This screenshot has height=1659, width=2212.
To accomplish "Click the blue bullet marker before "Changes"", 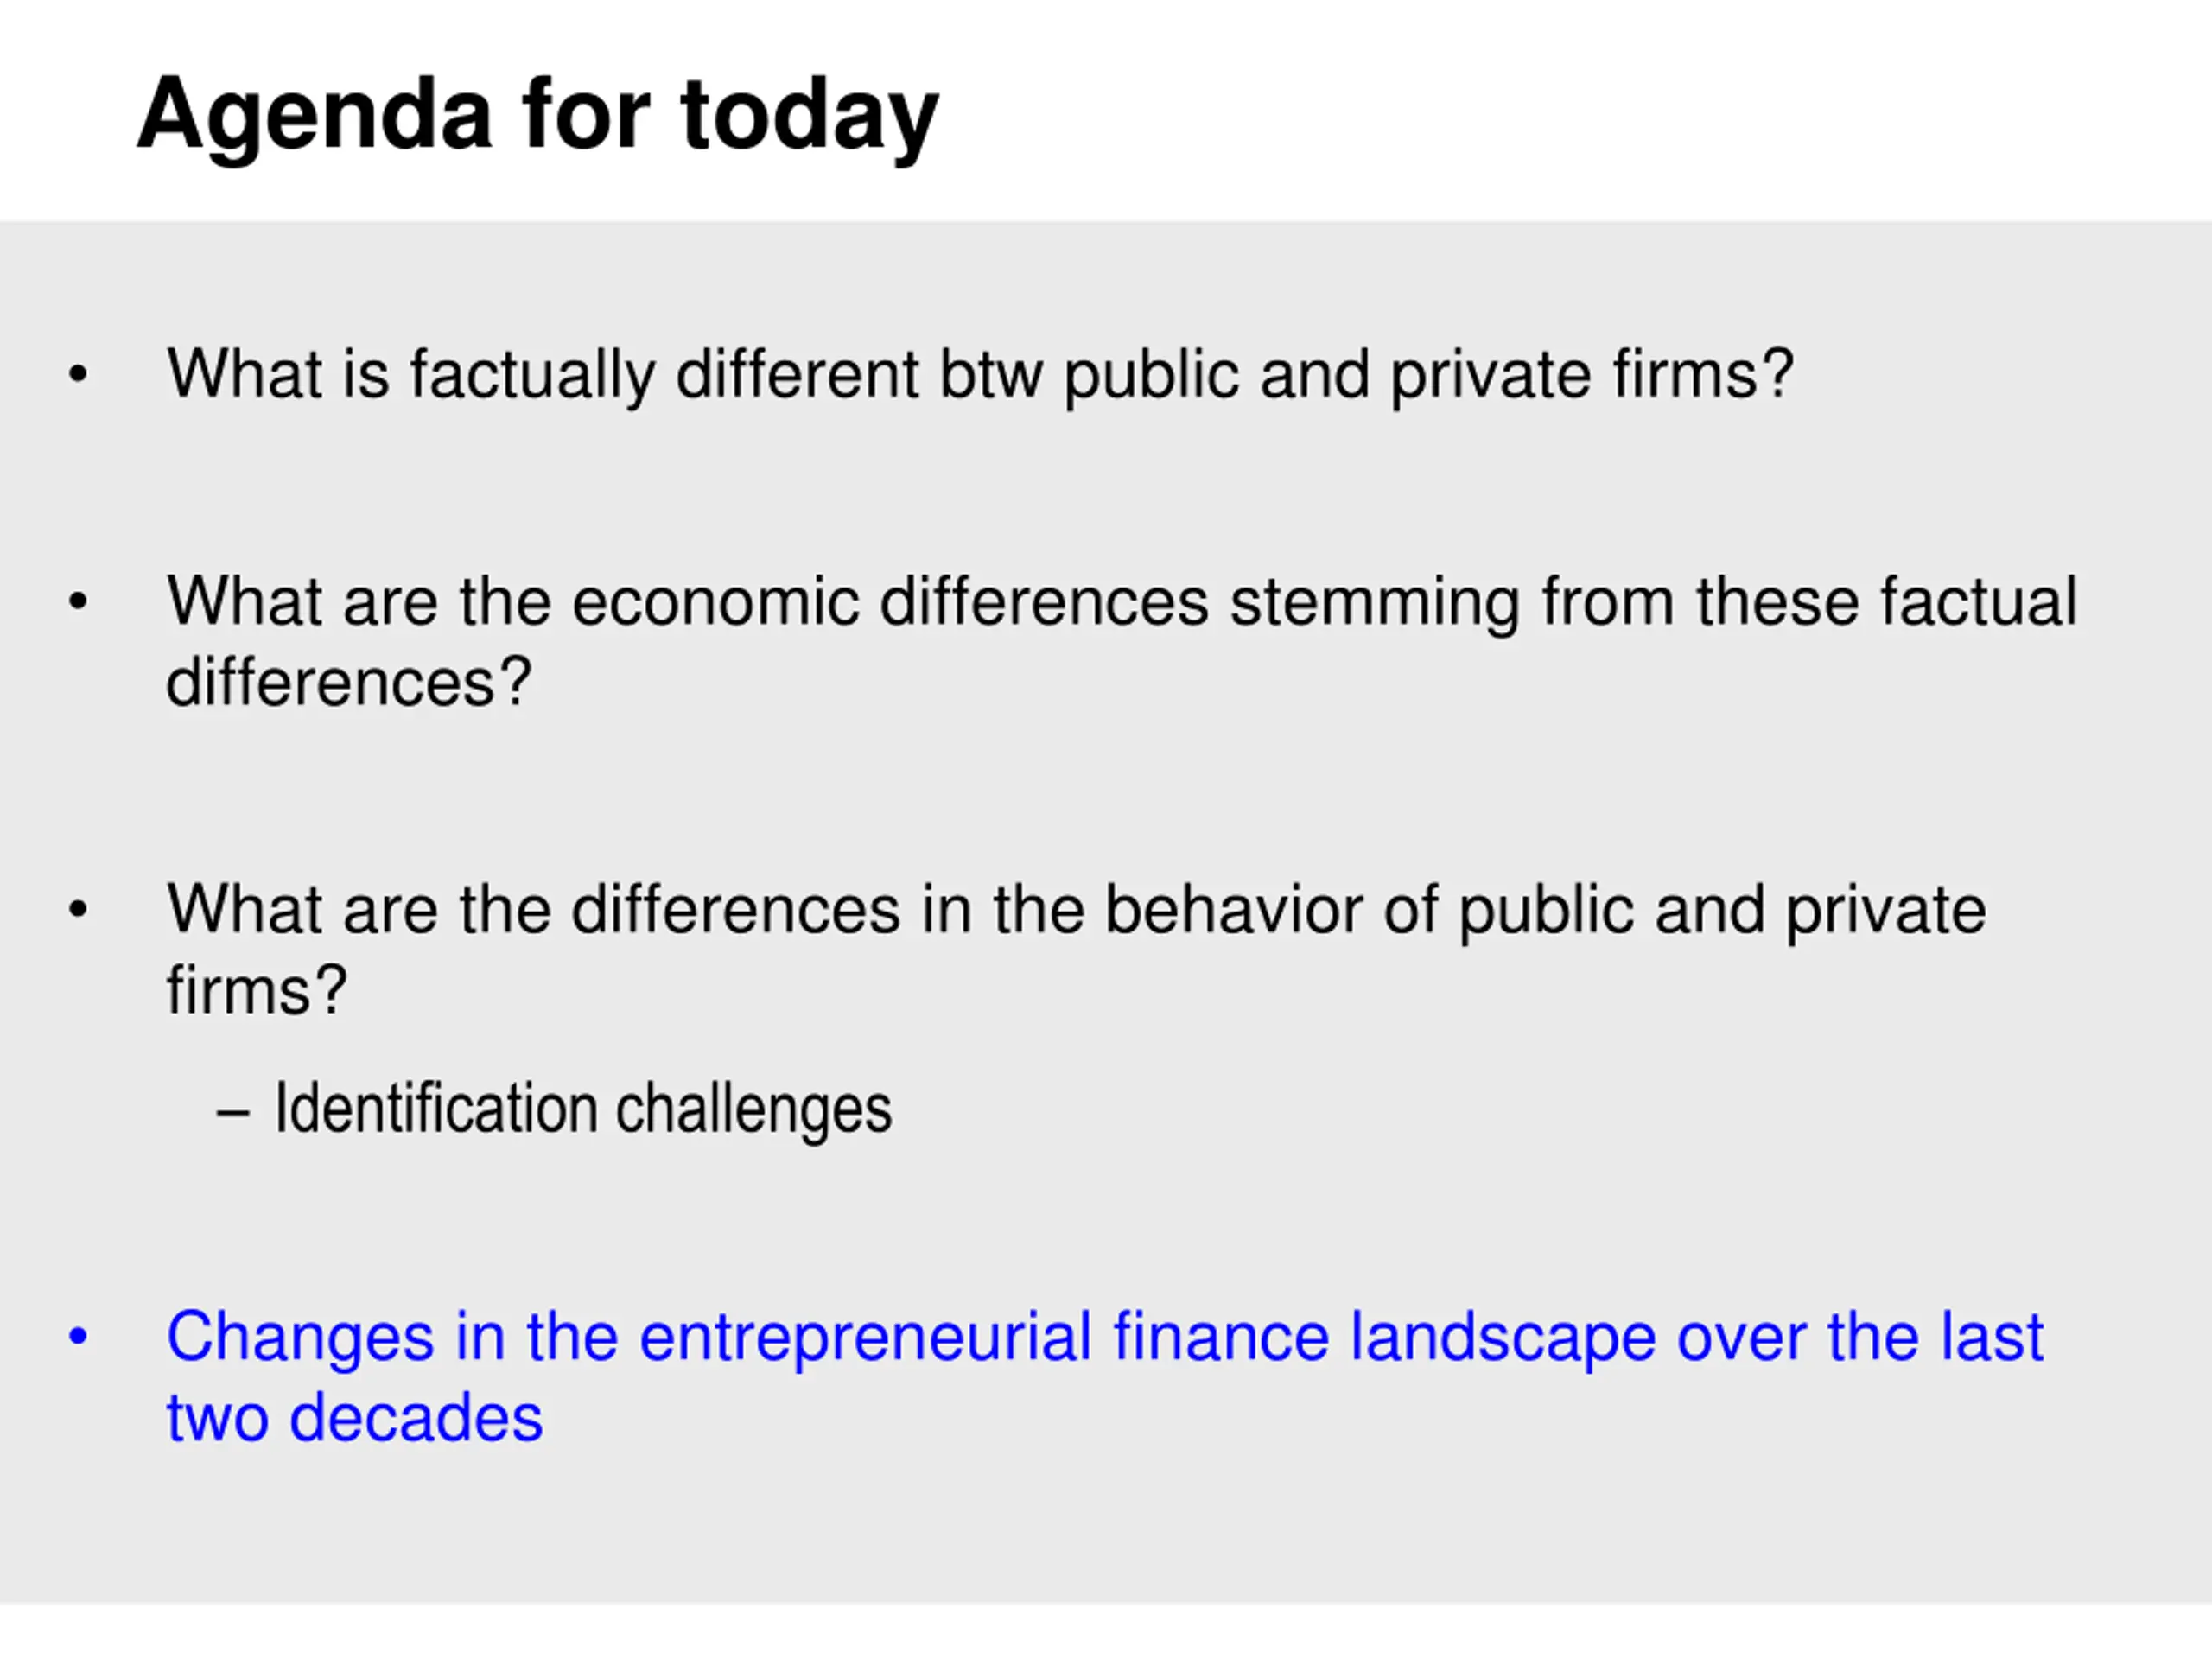I will (78, 1337).
